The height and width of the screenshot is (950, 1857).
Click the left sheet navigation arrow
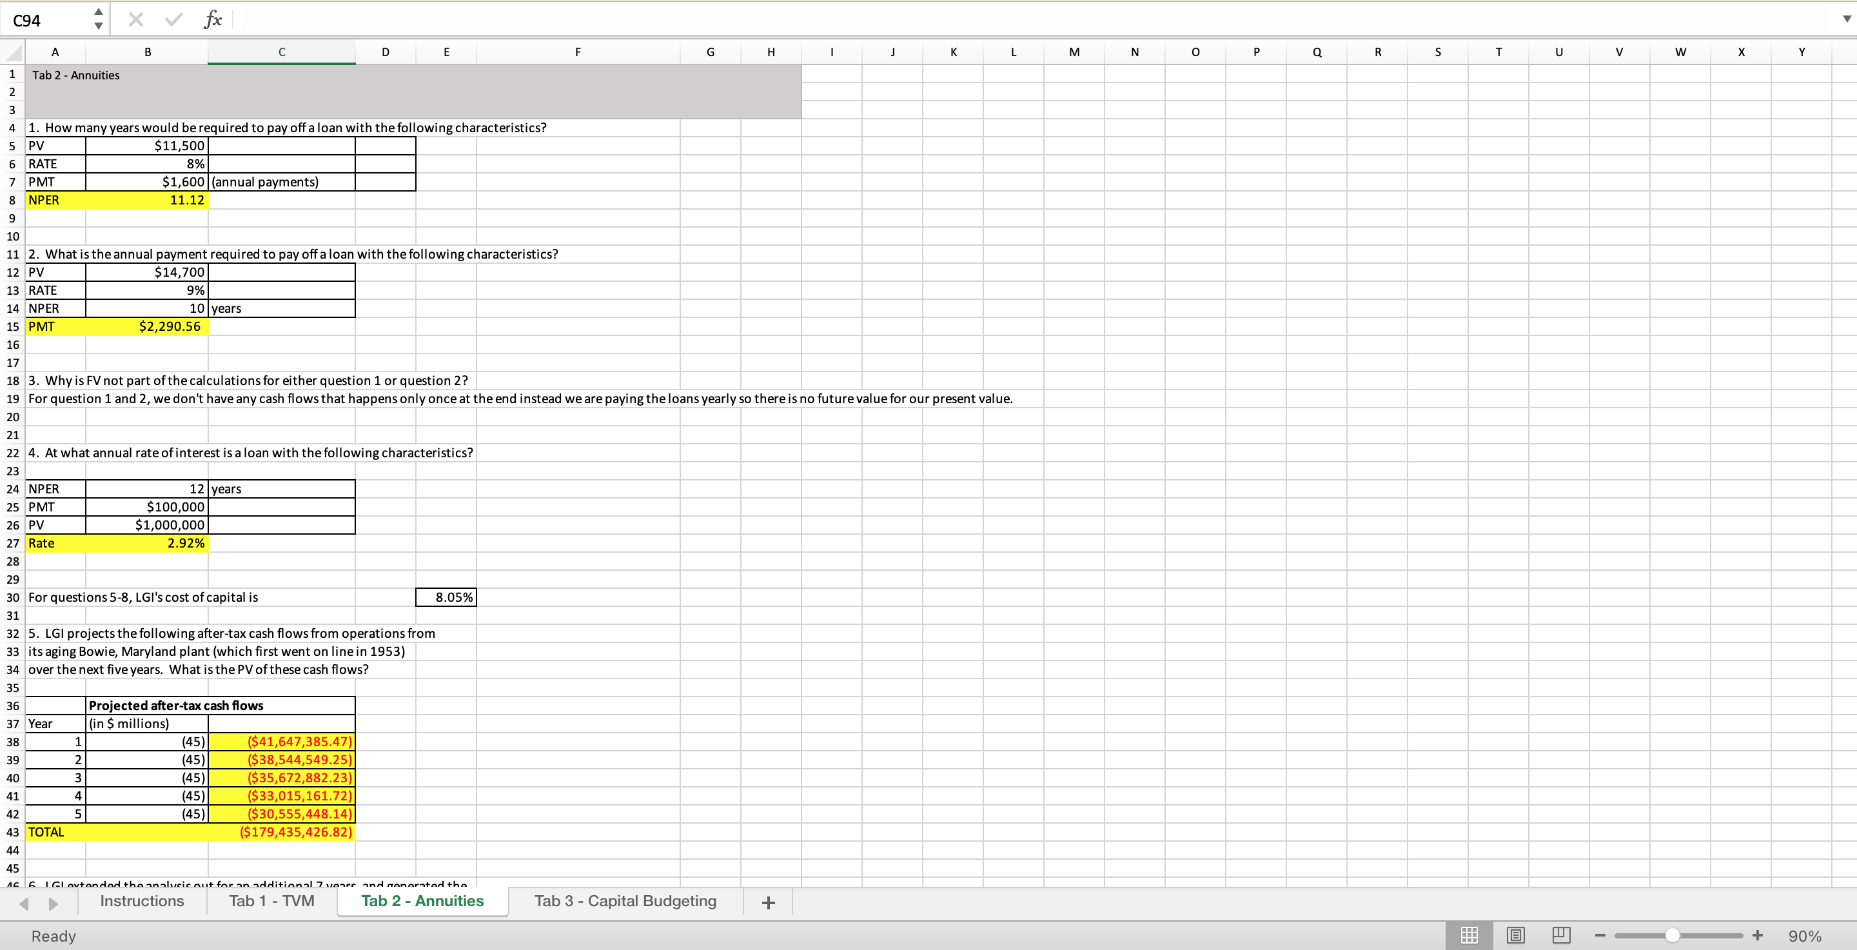click(24, 903)
